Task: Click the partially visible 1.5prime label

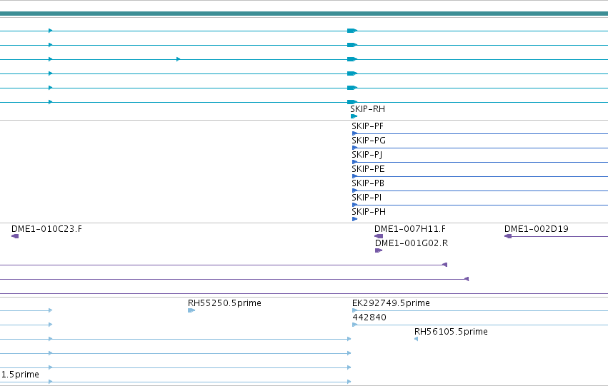Action: pos(20,375)
